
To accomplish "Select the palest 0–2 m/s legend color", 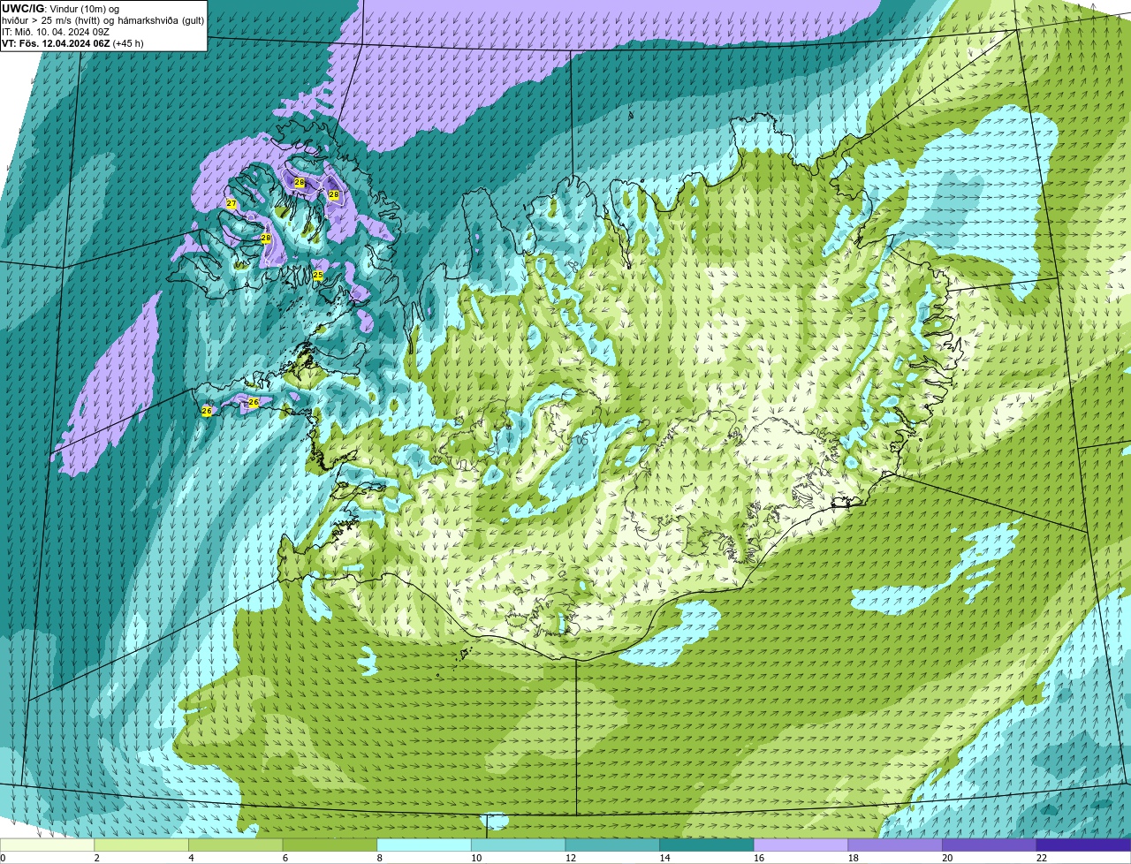I will pyautogui.click(x=47, y=845).
